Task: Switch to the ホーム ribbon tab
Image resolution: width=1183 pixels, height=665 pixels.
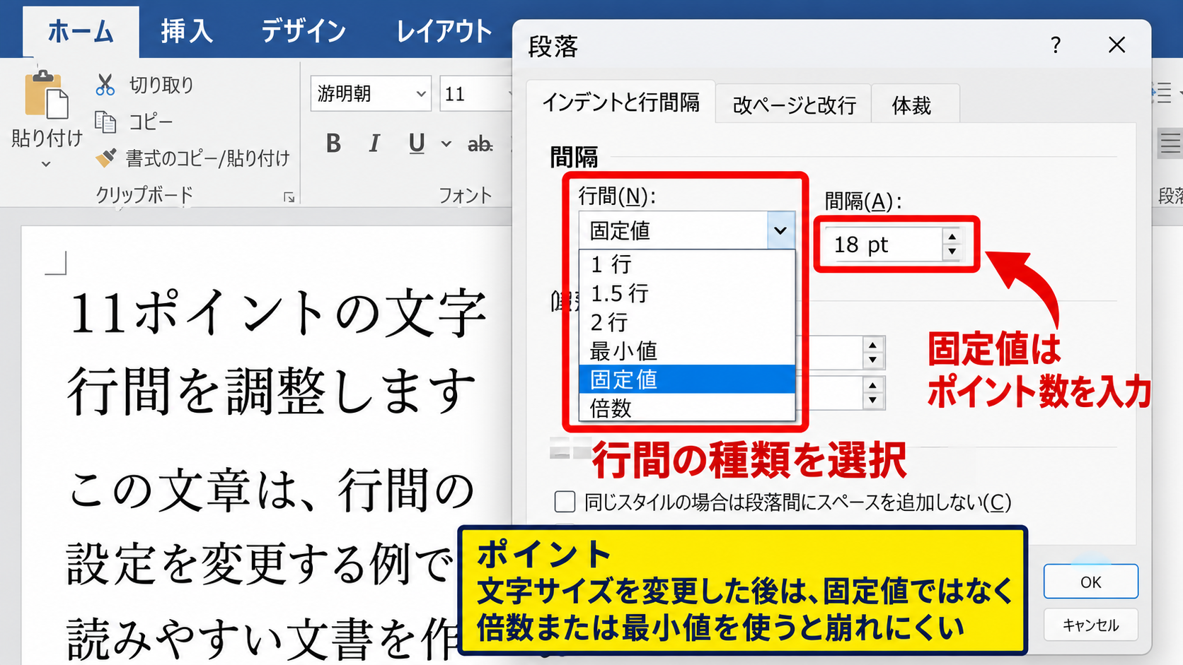Action: 81,32
